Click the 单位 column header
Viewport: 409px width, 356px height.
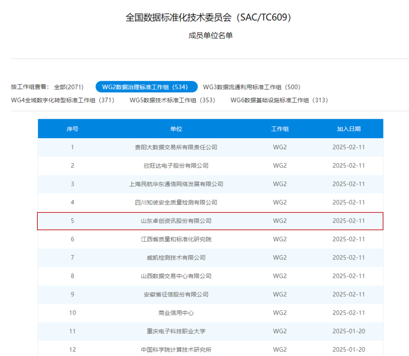pos(176,129)
